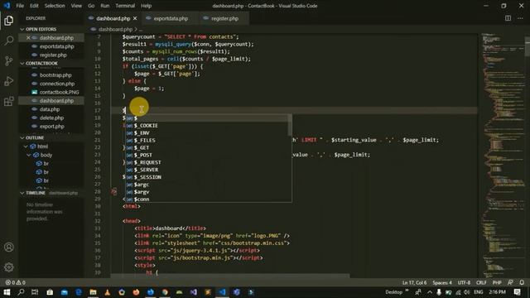
Task: Open the Windows Start menu
Action: point(7,292)
